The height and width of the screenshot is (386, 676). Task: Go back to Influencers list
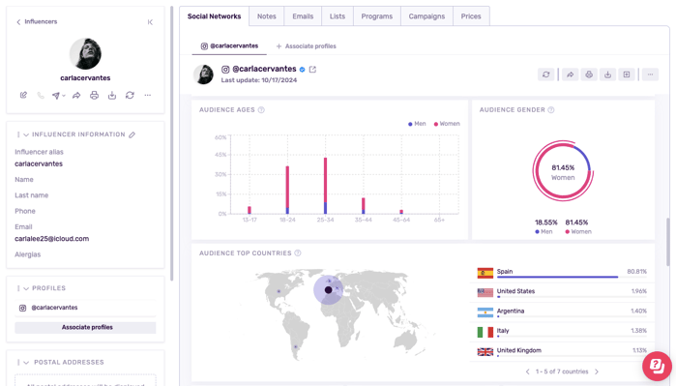click(37, 21)
